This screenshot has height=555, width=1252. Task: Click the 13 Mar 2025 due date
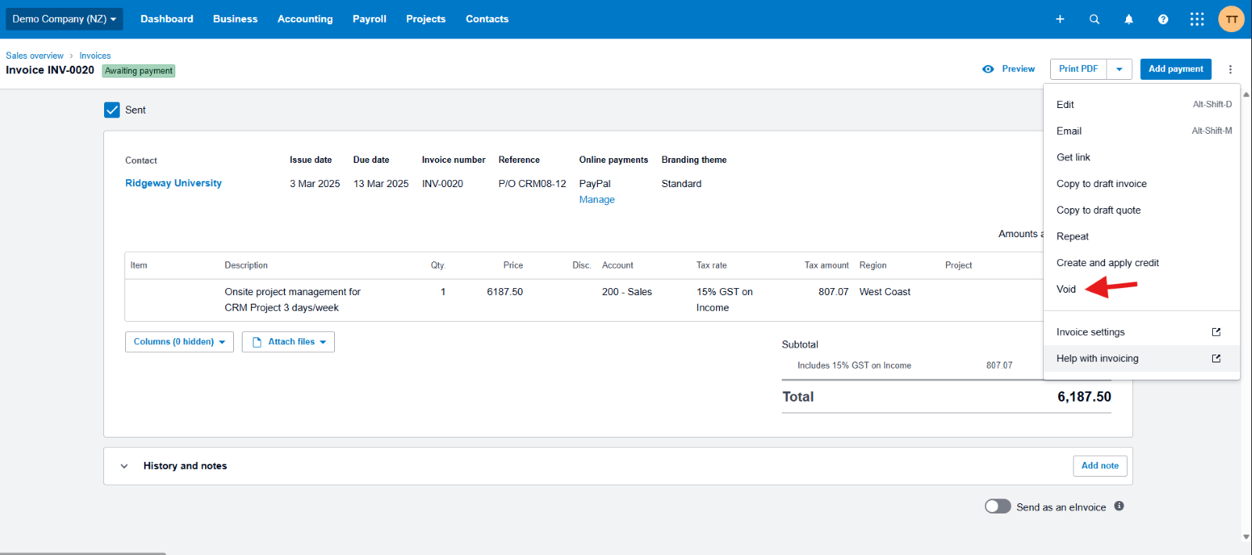click(x=381, y=184)
